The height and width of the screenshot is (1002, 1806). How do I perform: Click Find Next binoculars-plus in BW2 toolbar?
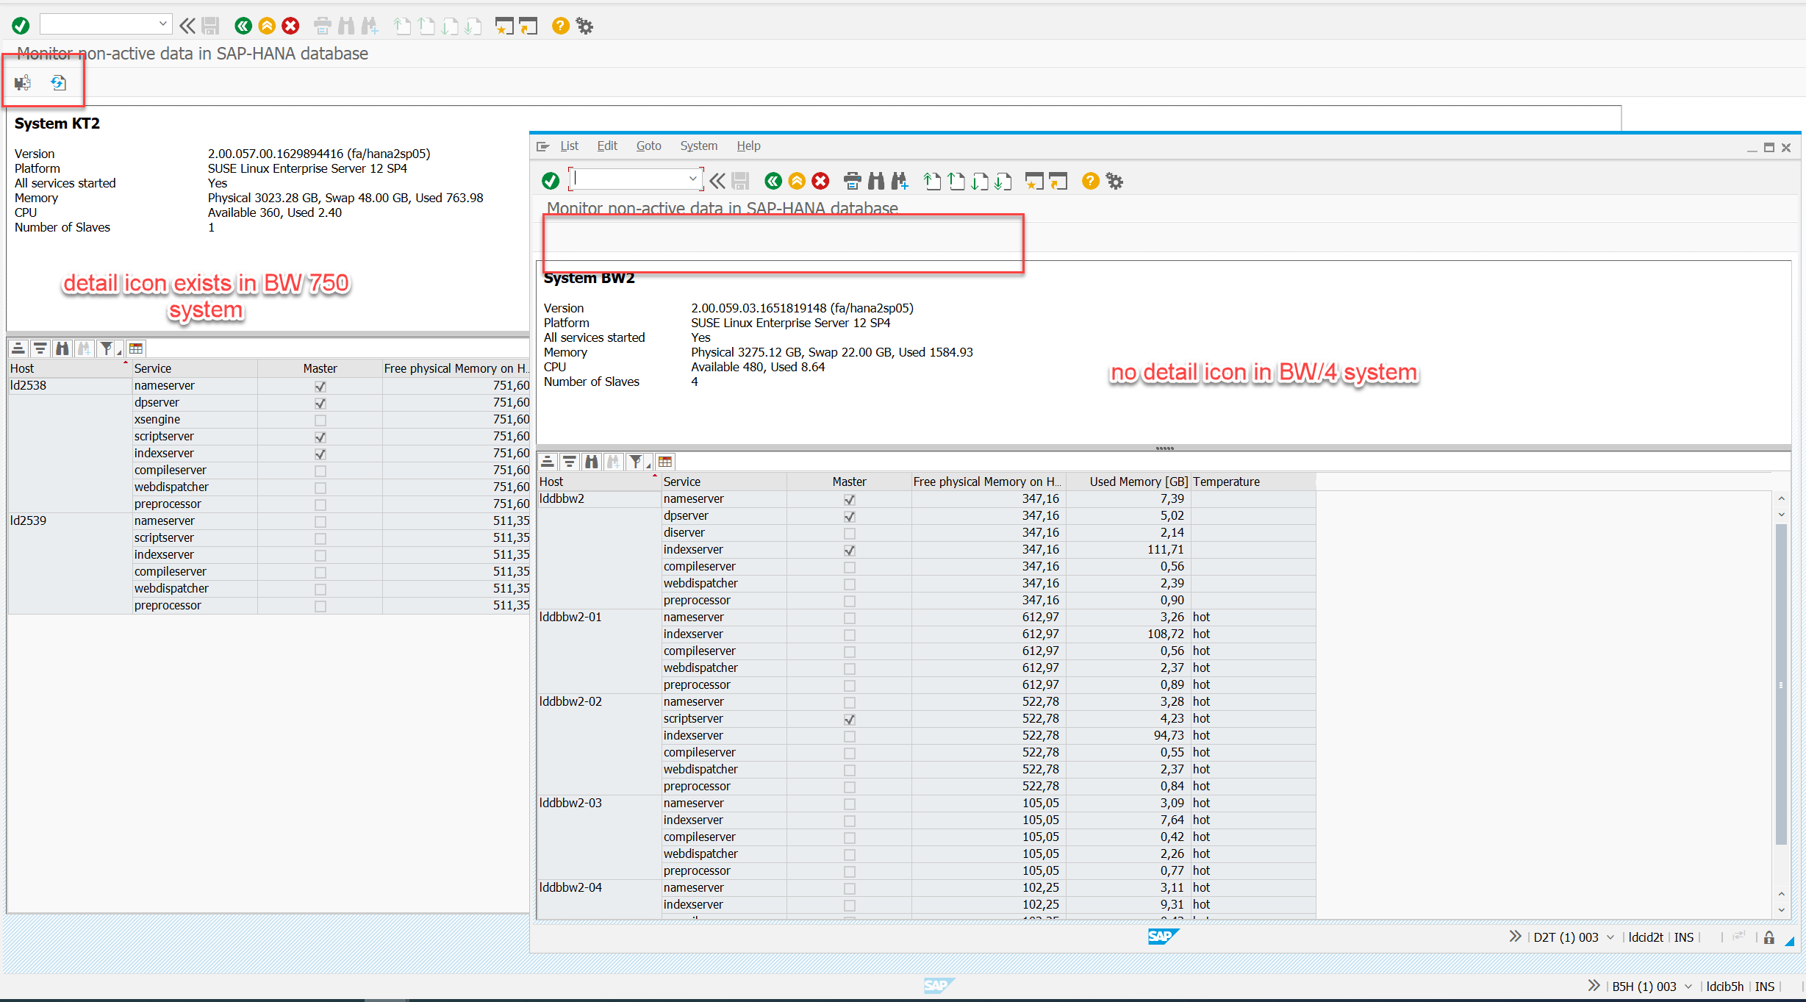[x=900, y=181]
